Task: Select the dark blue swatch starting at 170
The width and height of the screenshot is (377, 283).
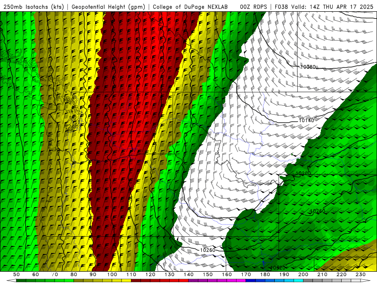Action: (251, 281)
